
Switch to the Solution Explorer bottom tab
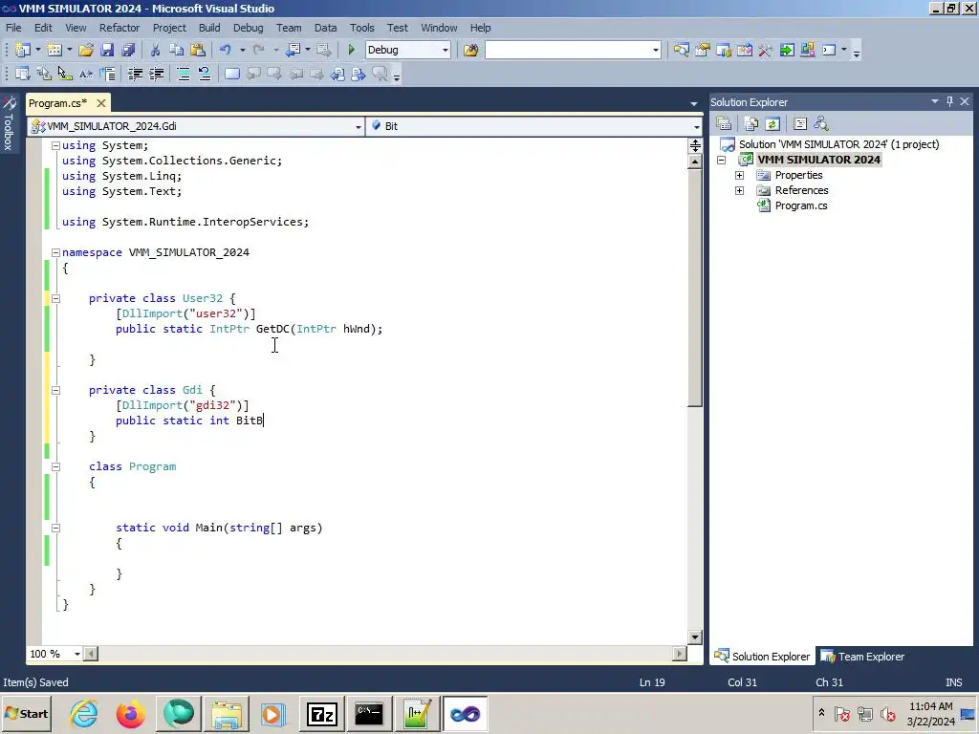coord(762,657)
